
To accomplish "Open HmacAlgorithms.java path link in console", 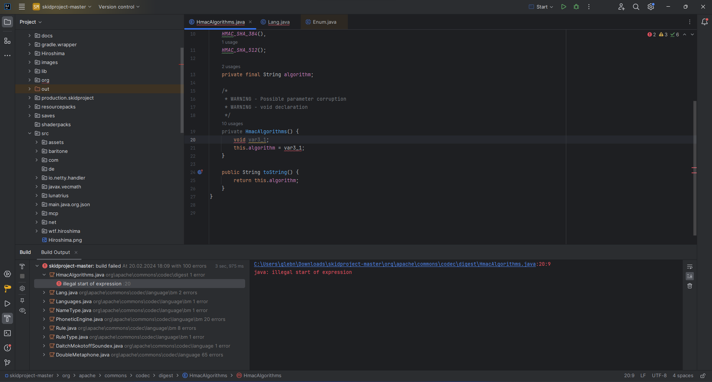I will click(395, 264).
